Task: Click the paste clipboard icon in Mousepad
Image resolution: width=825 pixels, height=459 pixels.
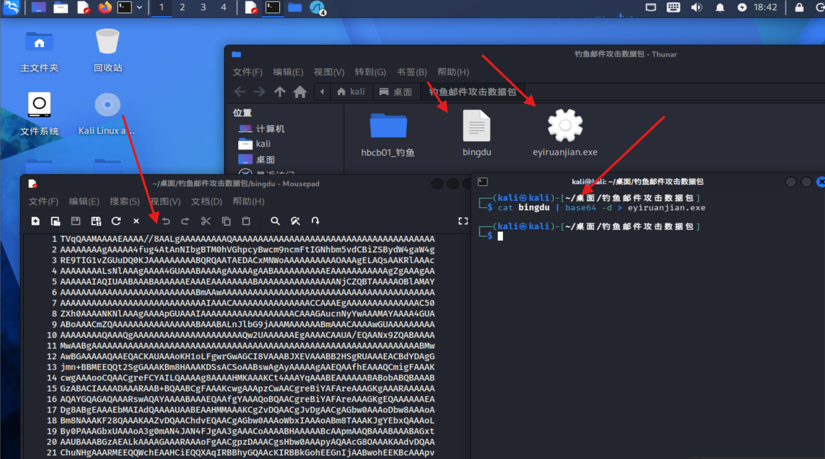Action: [x=246, y=221]
